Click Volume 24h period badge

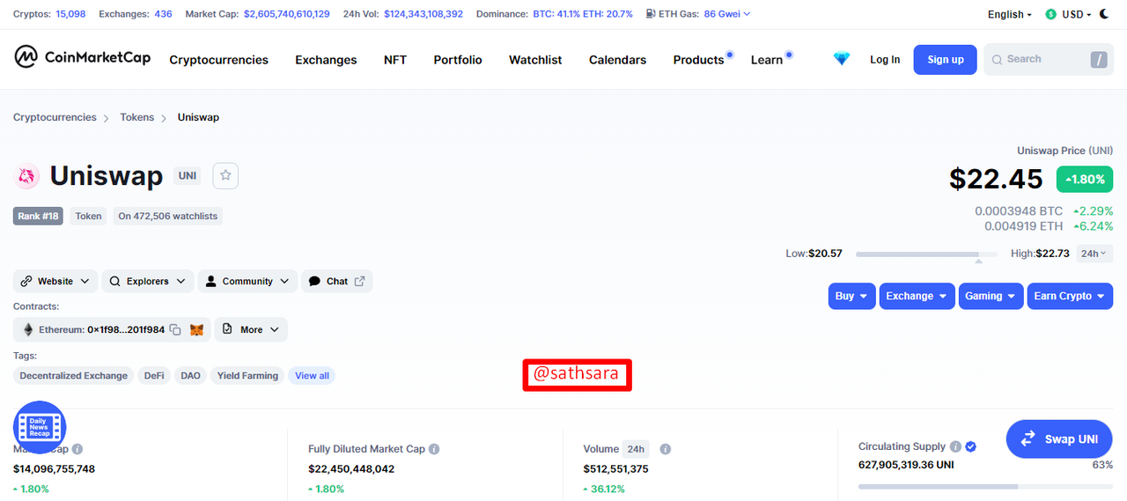(636, 449)
